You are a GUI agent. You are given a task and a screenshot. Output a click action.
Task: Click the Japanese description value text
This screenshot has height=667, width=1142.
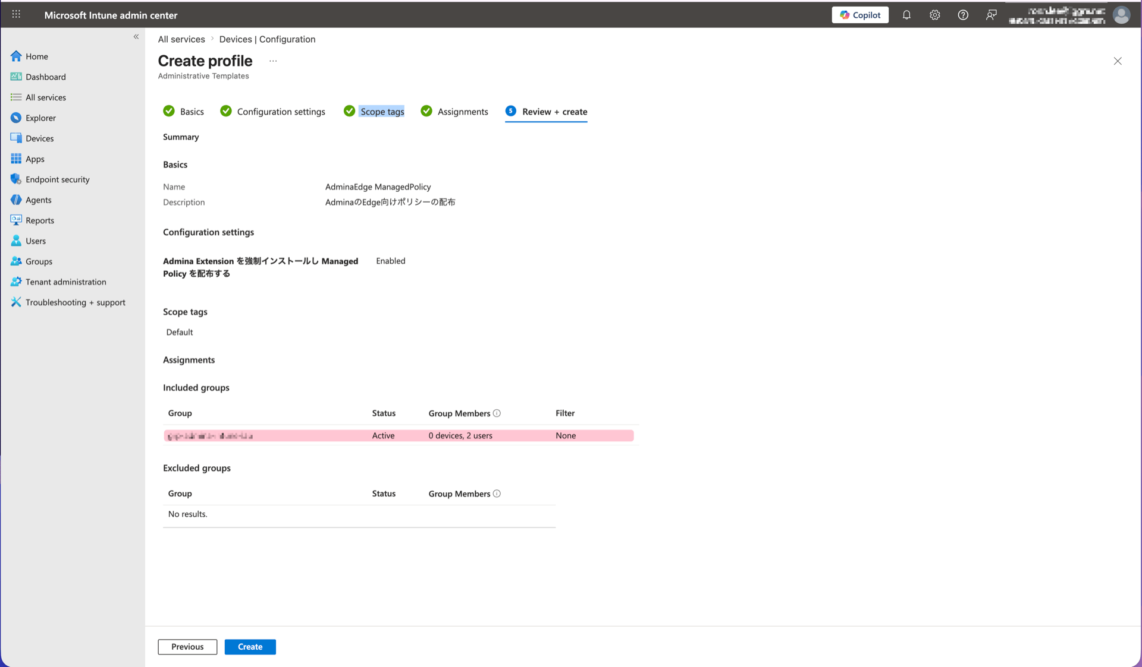[x=390, y=202]
